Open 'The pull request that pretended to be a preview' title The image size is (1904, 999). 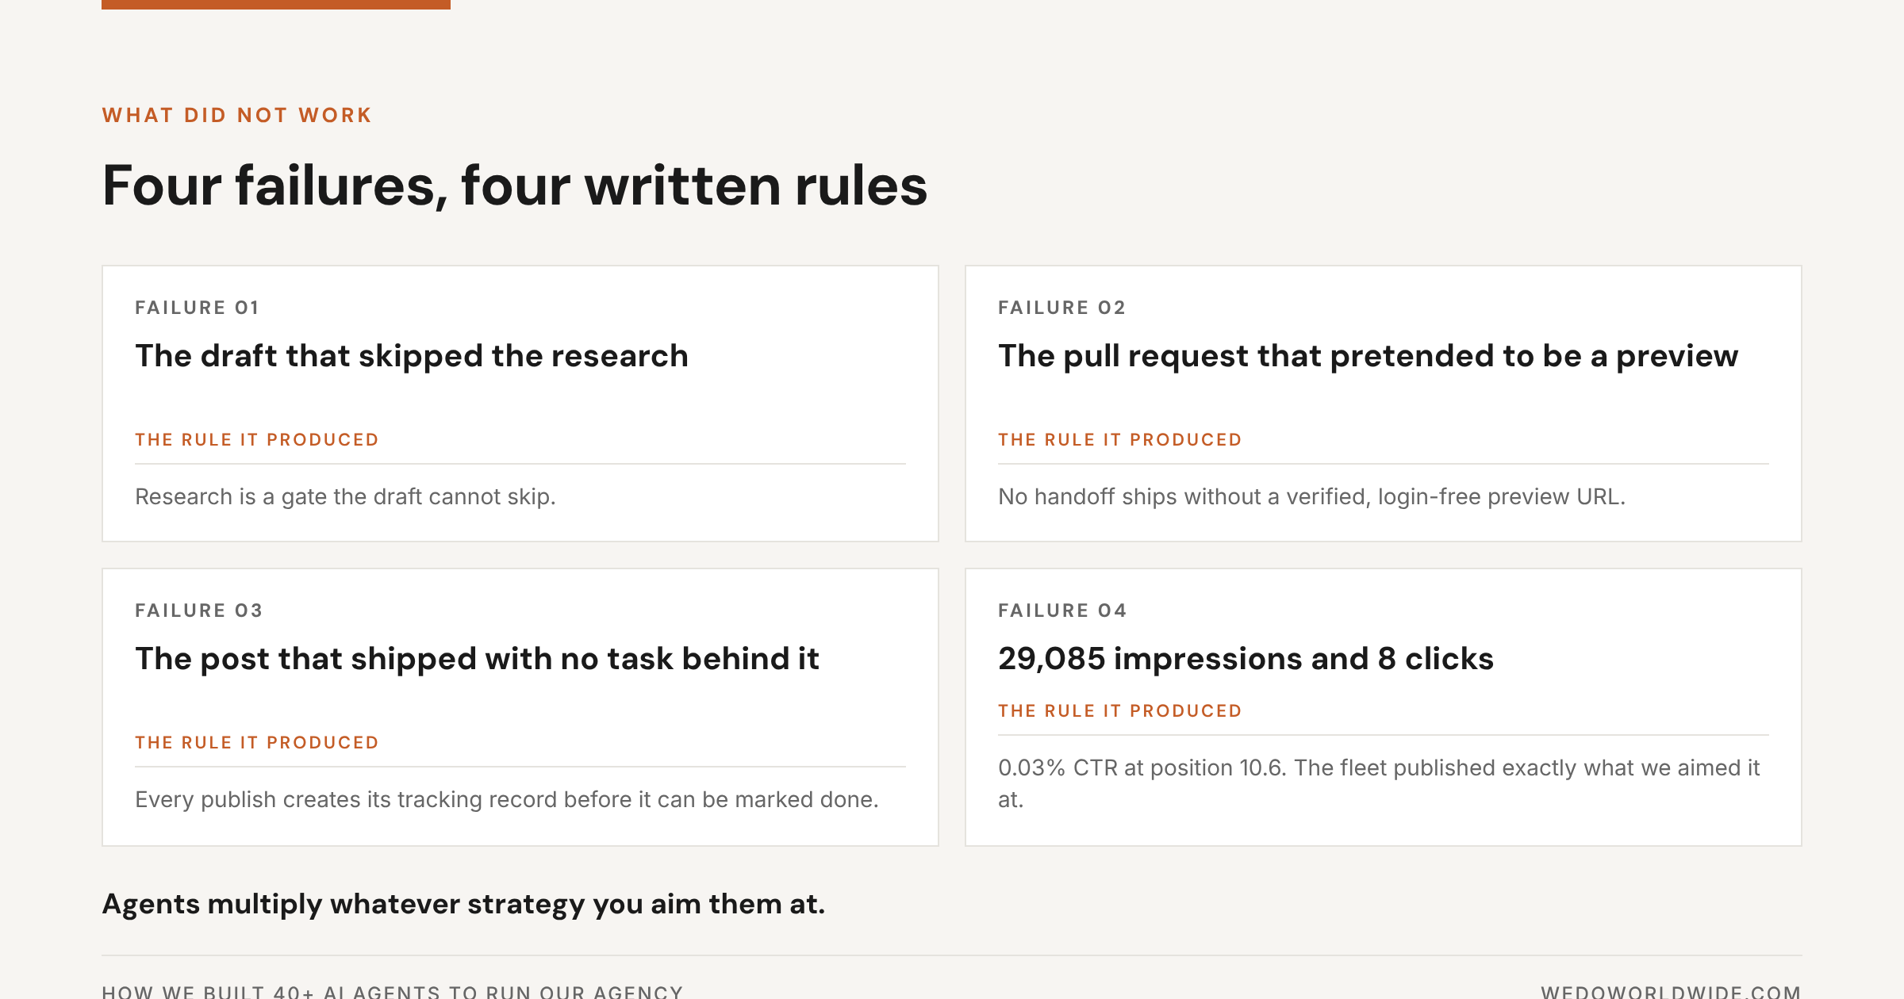[x=1368, y=356]
